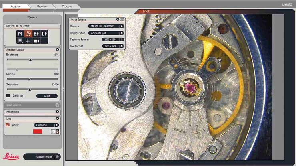Toggle the Calibrate black box
Viewport: 296px width, 166px height.
point(8,95)
